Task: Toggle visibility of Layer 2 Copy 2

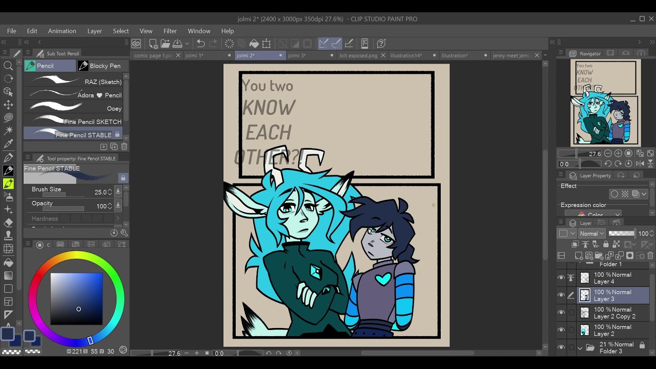Action: click(561, 313)
